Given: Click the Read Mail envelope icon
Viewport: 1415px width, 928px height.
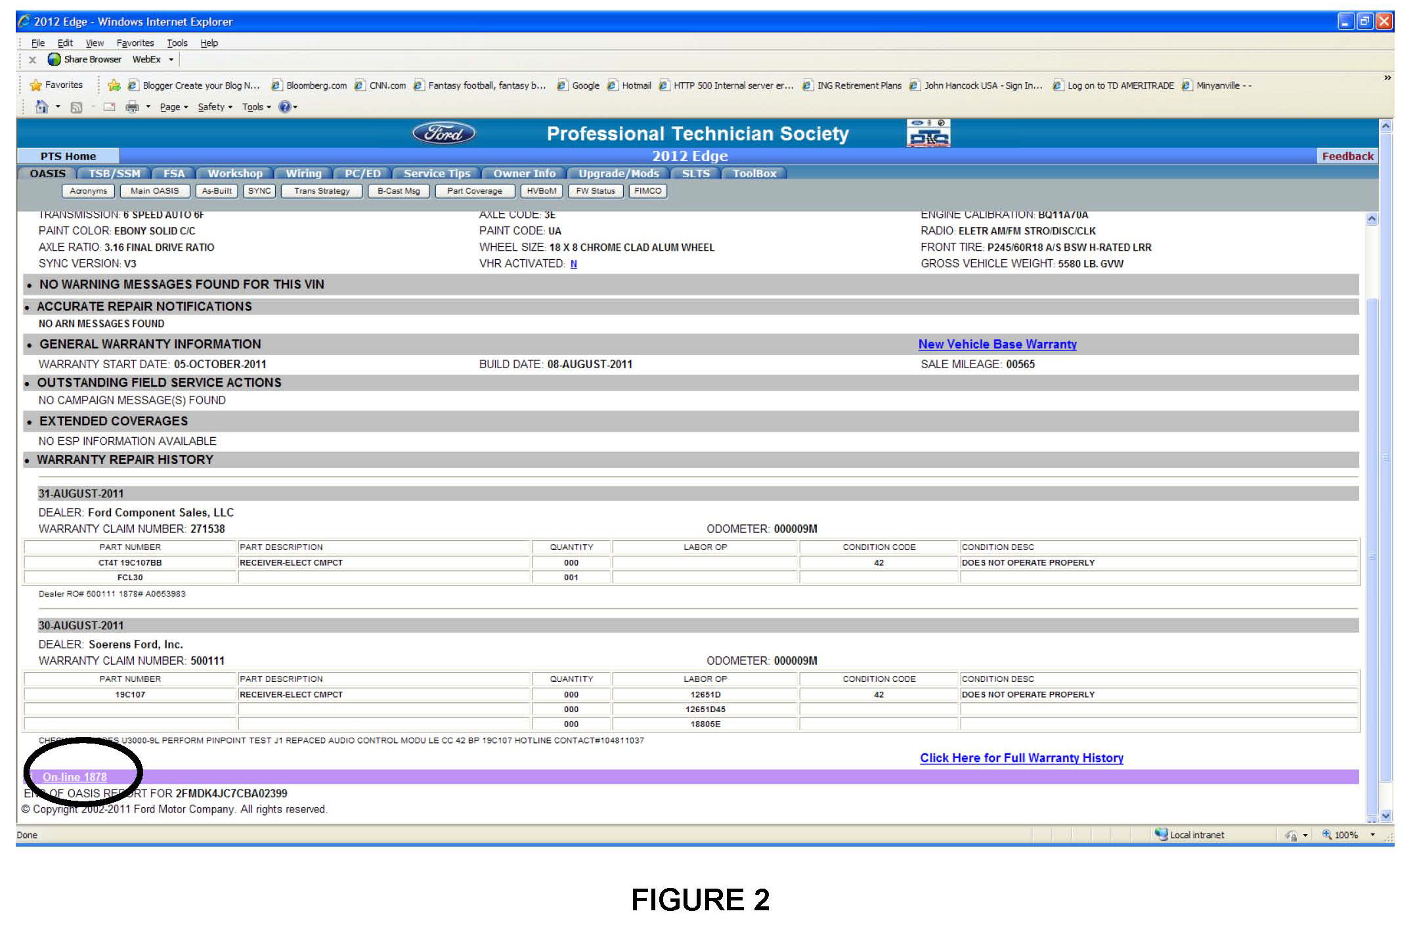Looking at the screenshot, I should [x=109, y=107].
